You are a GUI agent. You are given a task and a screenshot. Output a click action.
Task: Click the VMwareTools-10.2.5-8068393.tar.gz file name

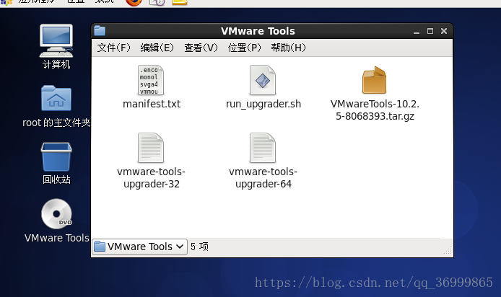[375, 110]
